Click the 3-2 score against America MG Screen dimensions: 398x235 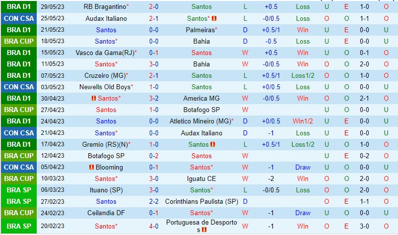coord(154,98)
